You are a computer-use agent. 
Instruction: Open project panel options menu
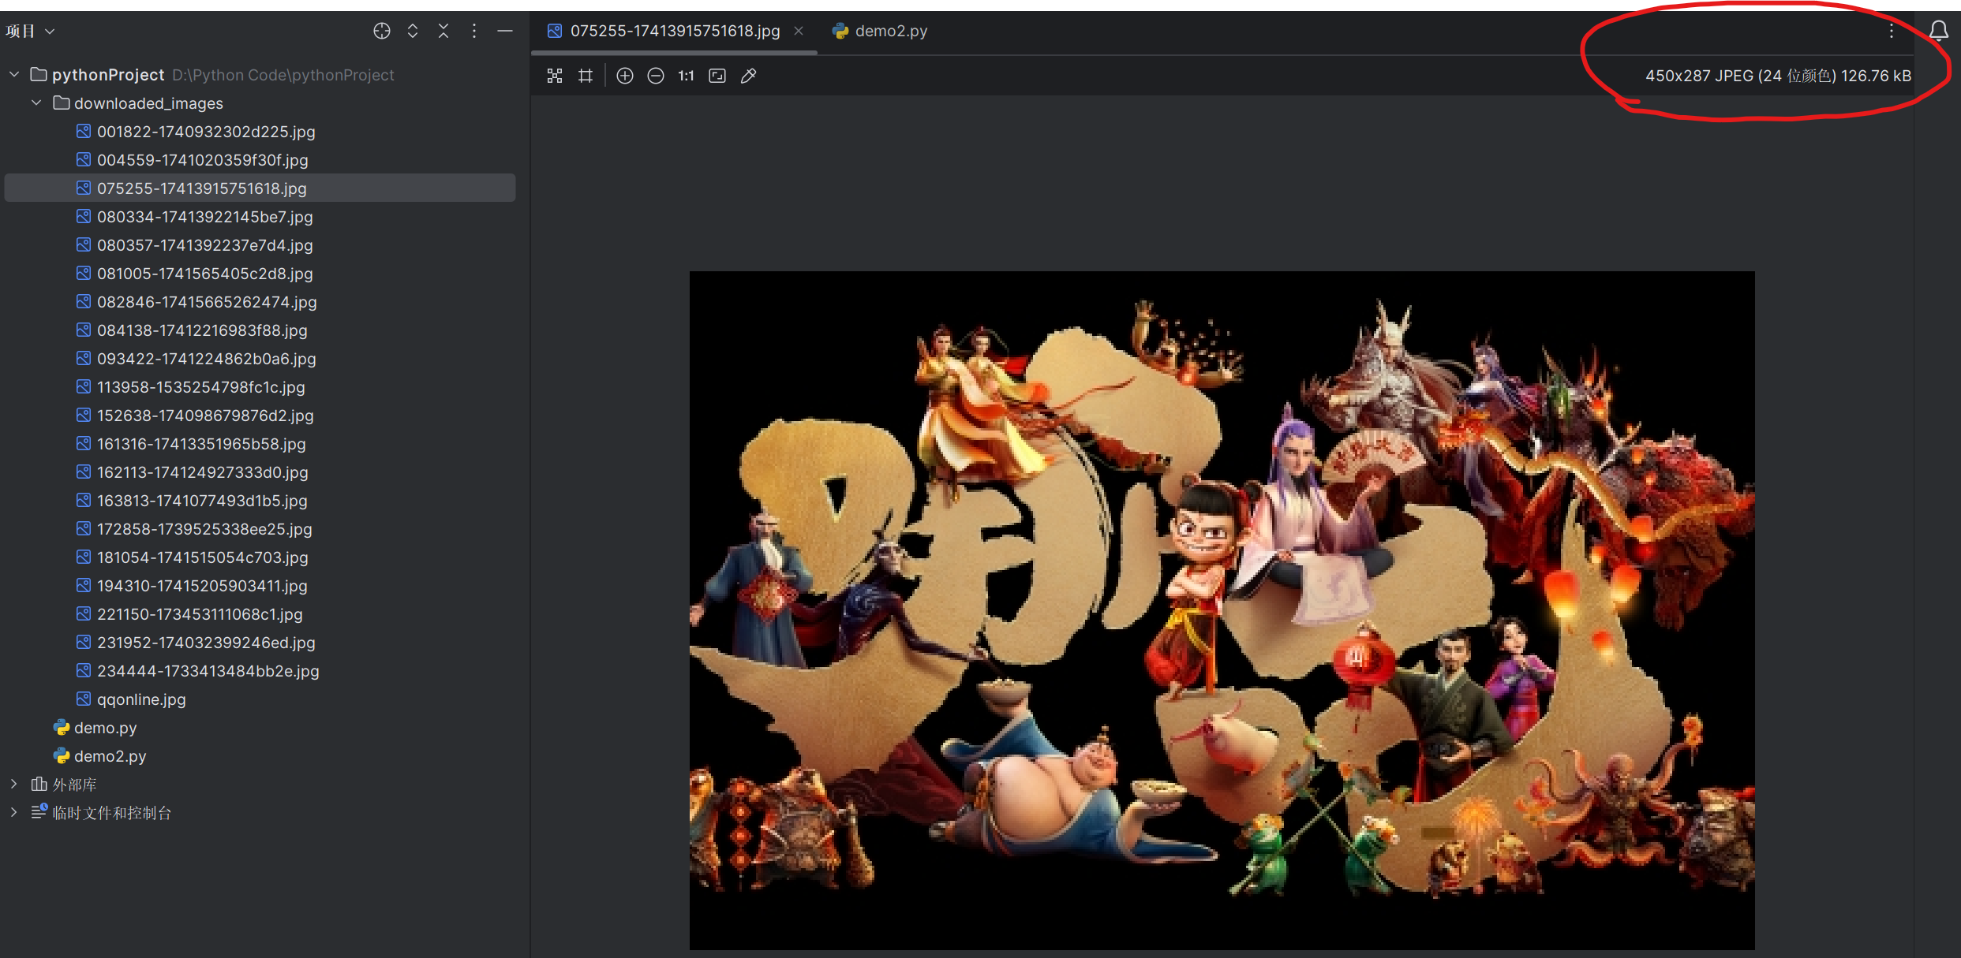tap(474, 31)
